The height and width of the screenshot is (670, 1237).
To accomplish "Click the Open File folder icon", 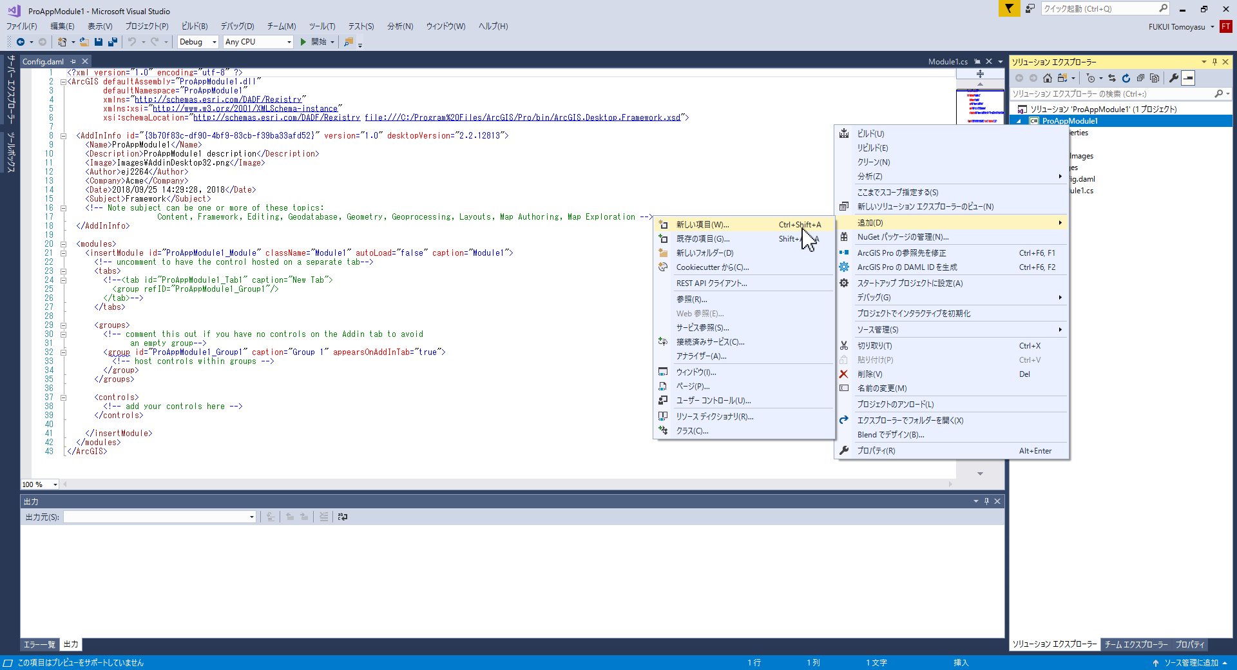I will pos(84,42).
